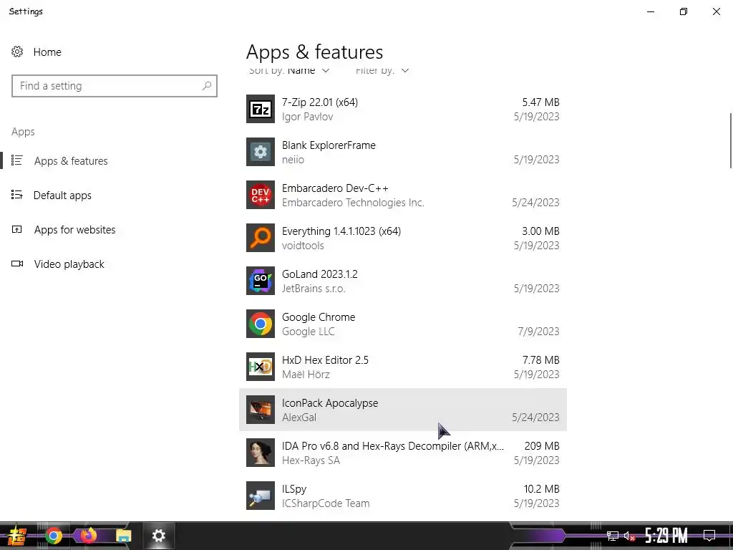
Task: Open Video playback settings page
Action: (x=69, y=264)
